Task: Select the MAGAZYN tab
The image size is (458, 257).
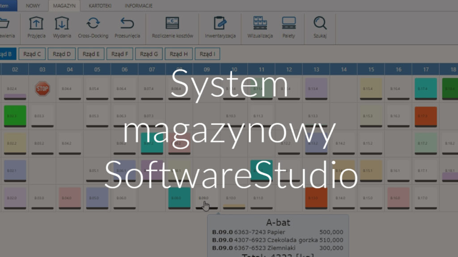Action: (x=64, y=5)
